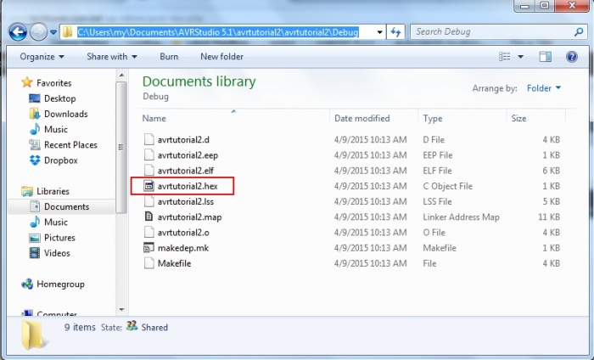Click the avrtutorial2.map file icon

tap(148, 217)
